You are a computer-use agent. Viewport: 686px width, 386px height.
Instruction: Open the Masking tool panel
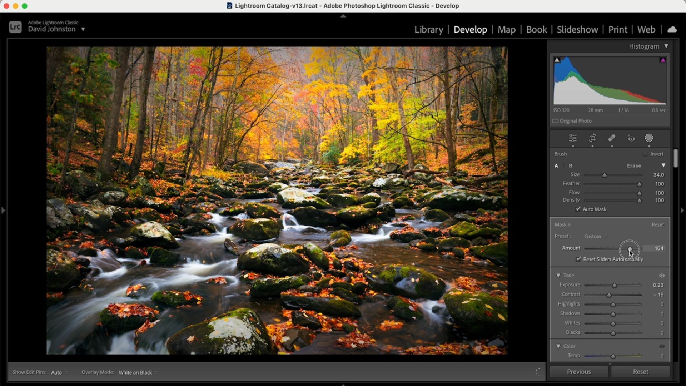click(x=649, y=138)
